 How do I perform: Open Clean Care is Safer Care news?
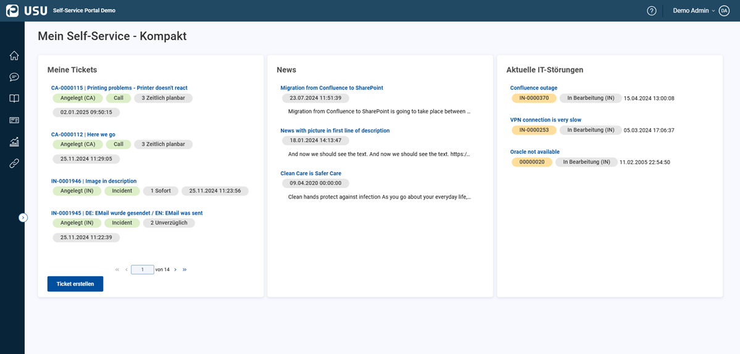coord(311,173)
